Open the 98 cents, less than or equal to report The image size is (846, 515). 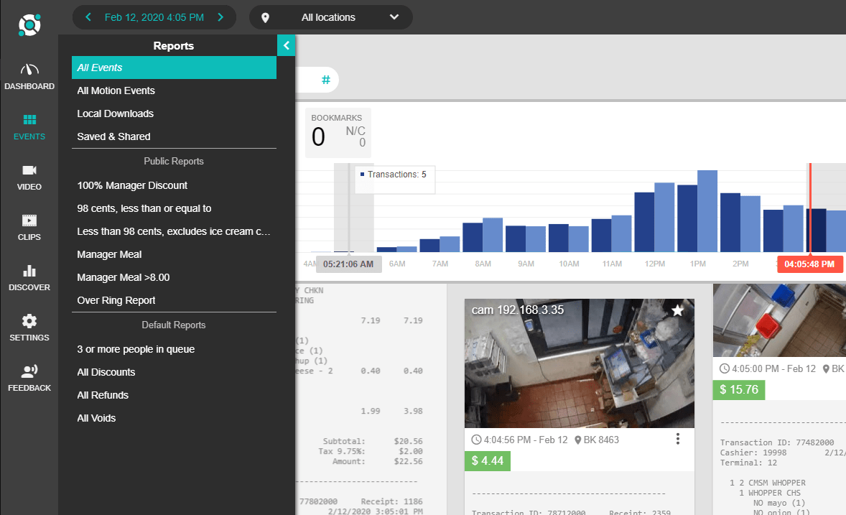(x=174, y=208)
